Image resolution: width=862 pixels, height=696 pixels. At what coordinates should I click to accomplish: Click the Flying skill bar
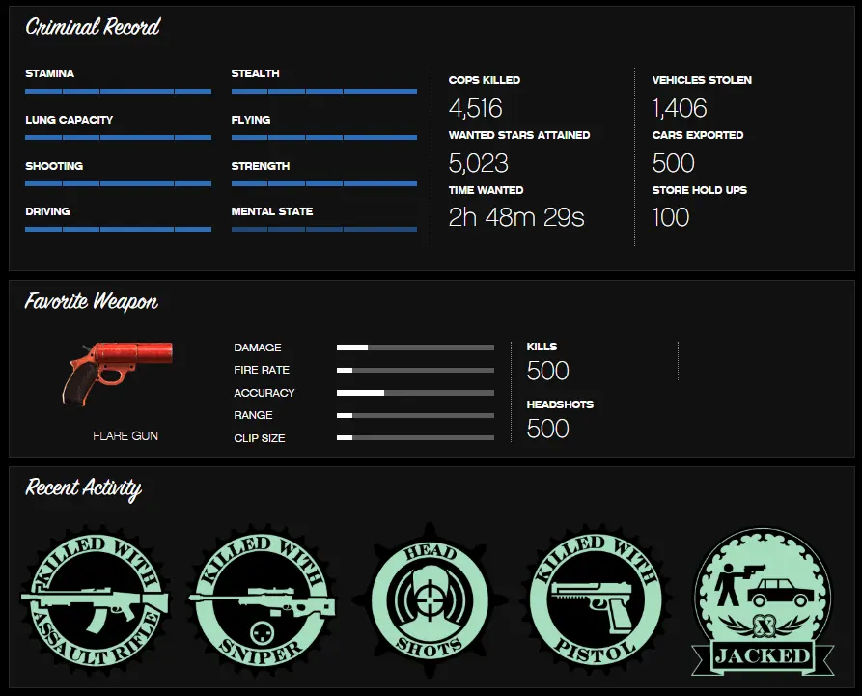pyautogui.click(x=324, y=137)
